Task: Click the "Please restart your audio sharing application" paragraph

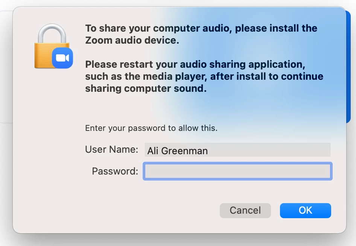Action: (x=204, y=76)
